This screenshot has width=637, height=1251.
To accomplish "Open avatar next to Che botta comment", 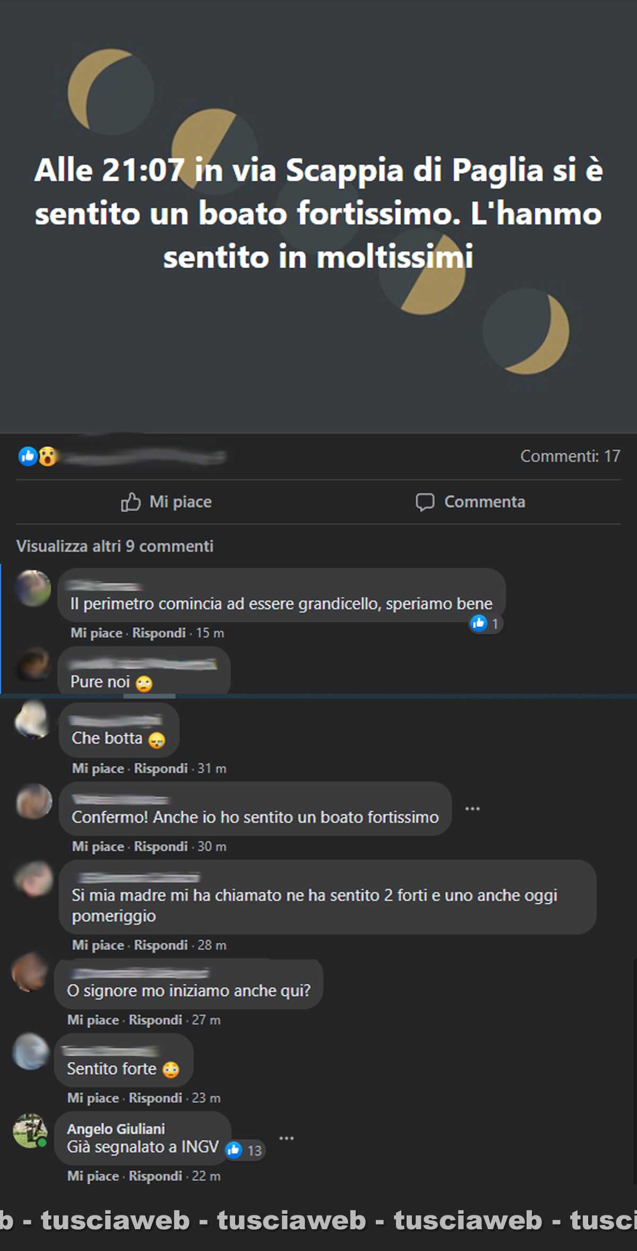I will tap(33, 720).
